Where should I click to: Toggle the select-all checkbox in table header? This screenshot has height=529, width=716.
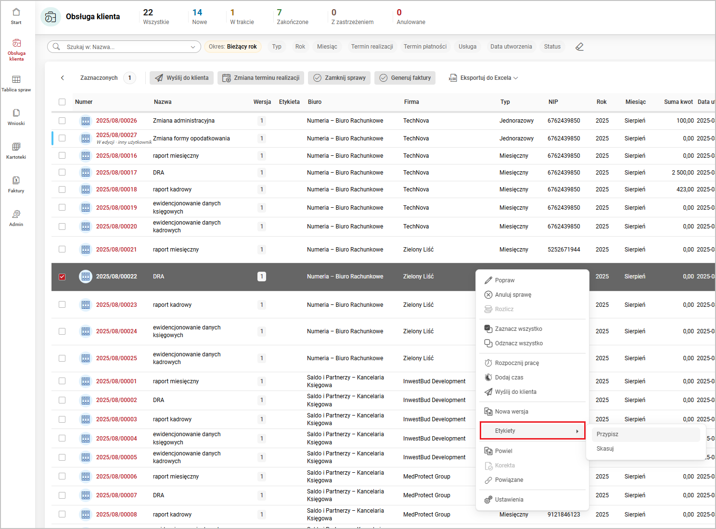tap(62, 102)
